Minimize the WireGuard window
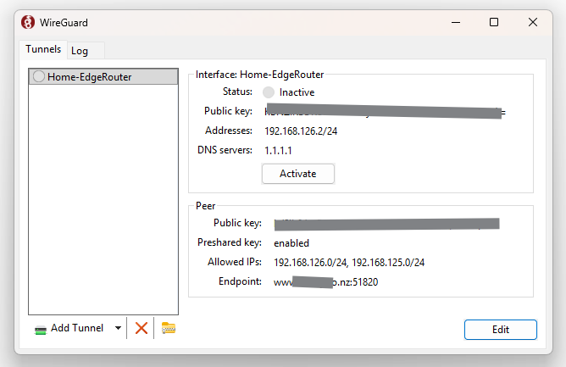 point(456,23)
